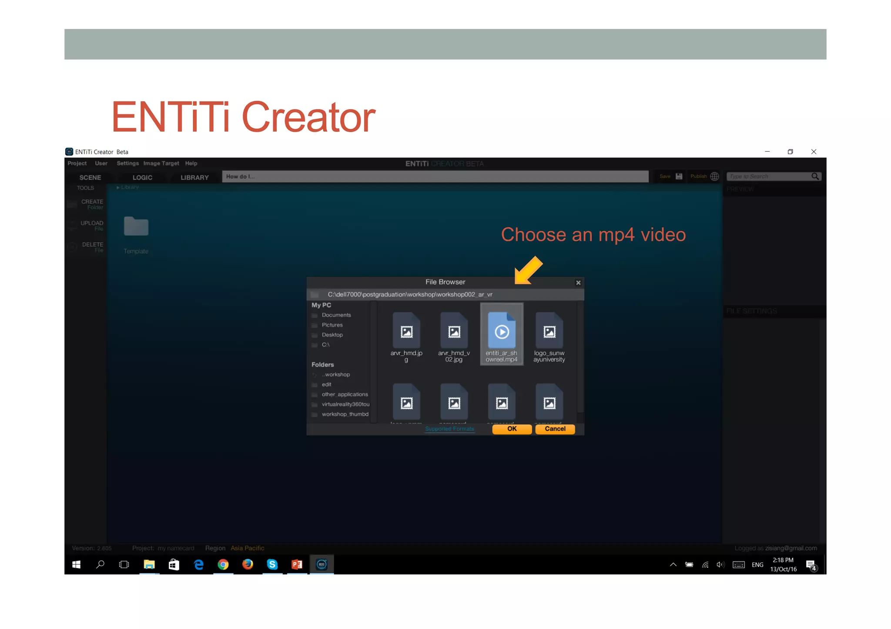Open the edit folder
The height and width of the screenshot is (629, 891).
click(326, 385)
